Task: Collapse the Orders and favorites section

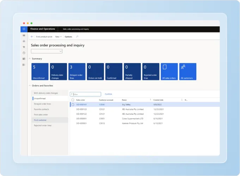Action: pyautogui.click(x=30, y=86)
